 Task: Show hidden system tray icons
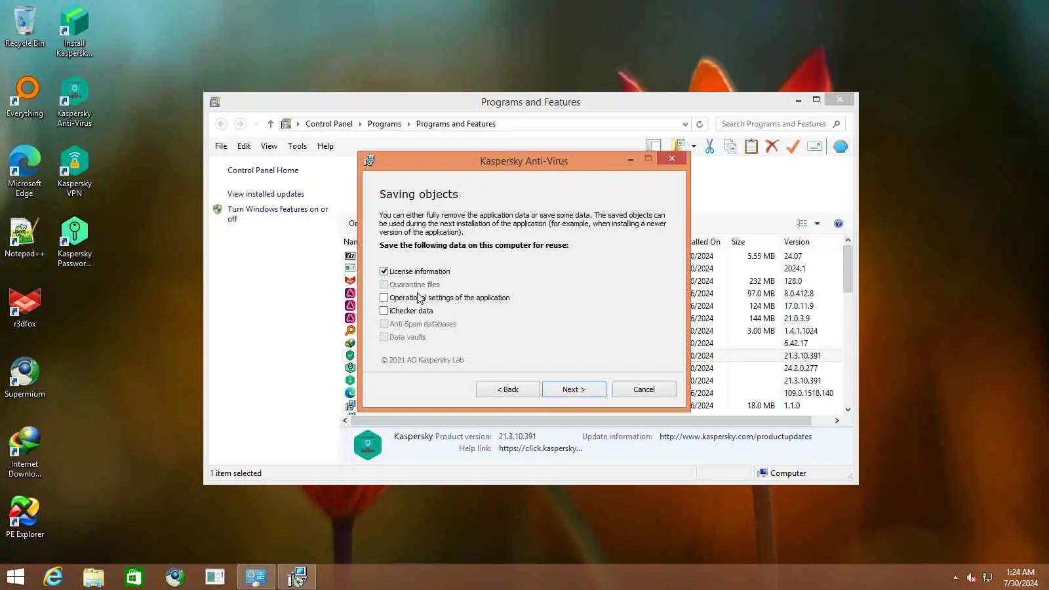tap(955, 578)
